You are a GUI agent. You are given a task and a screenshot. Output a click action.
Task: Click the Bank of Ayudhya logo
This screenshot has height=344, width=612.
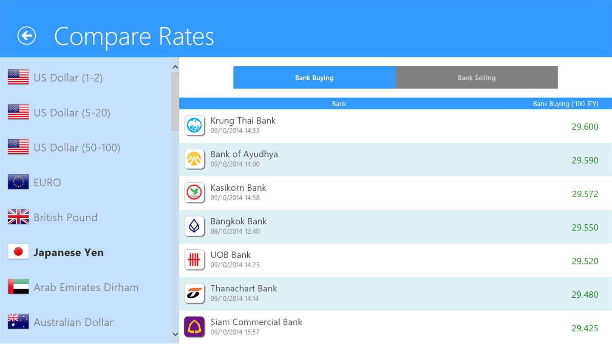click(194, 159)
